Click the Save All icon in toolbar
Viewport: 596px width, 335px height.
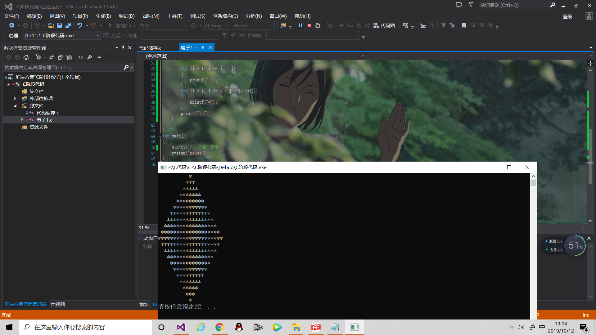68,25
